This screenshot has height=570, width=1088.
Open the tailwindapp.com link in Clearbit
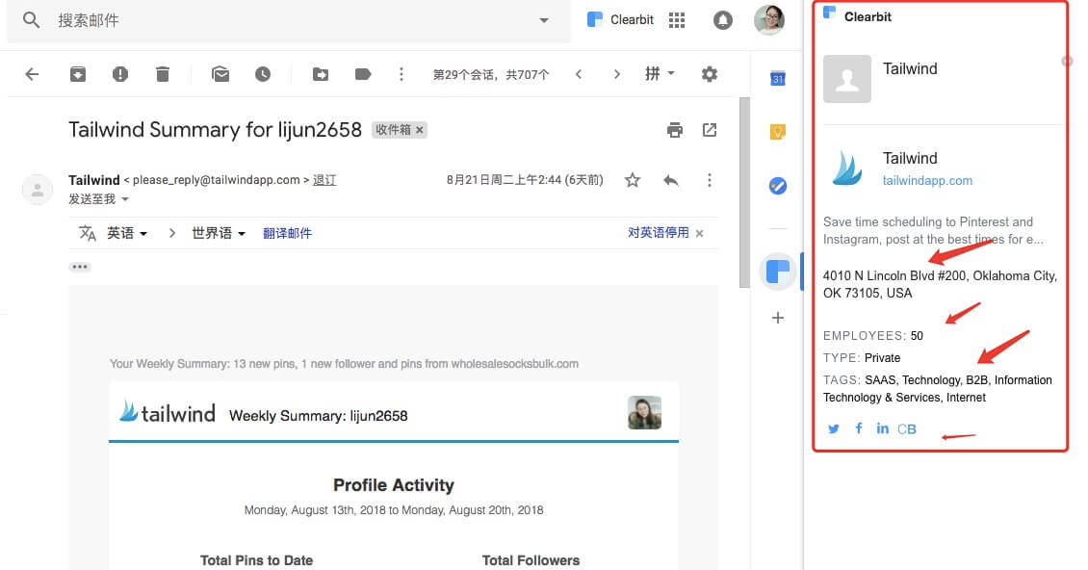(927, 180)
